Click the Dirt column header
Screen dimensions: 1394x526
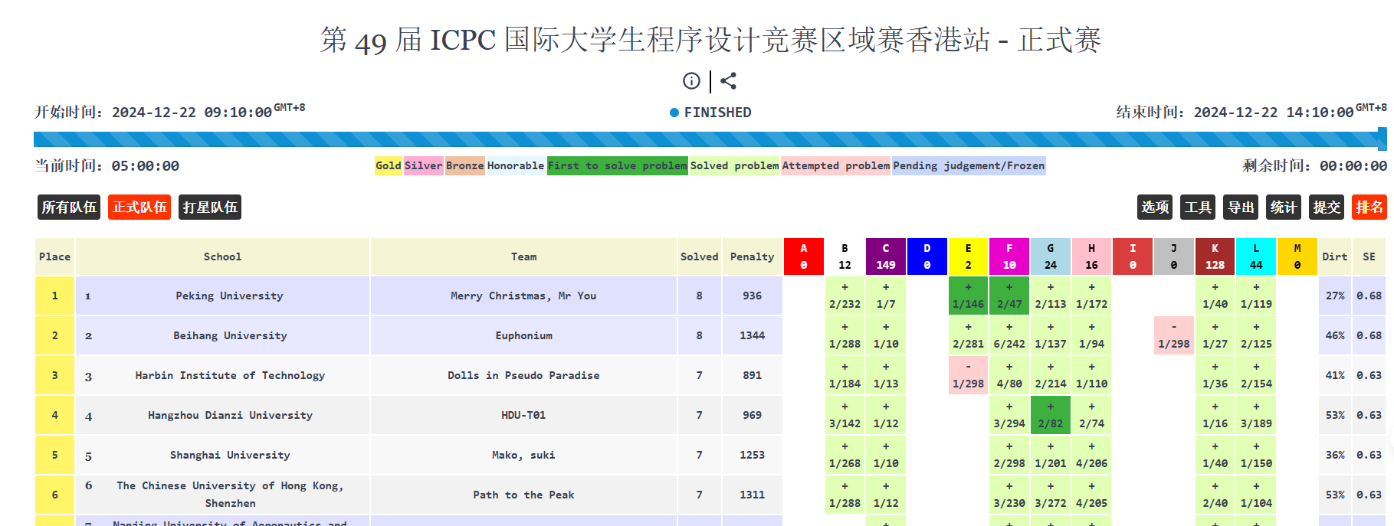coord(1335,256)
